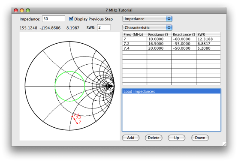Click the Delete button
238x162 pixels.
coord(154,138)
